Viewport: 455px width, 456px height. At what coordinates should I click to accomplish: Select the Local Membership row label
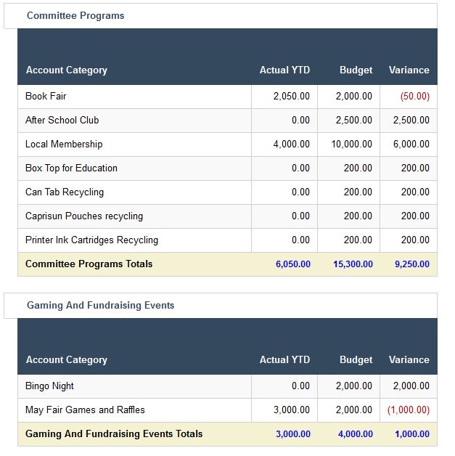click(x=64, y=144)
